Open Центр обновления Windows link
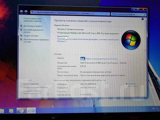The width and height of the screenshot is (160, 120). click(x=35, y=87)
